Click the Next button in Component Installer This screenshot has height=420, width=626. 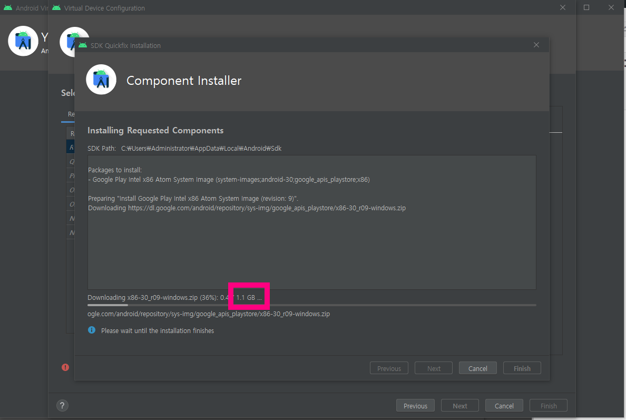(x=434, y=368)
